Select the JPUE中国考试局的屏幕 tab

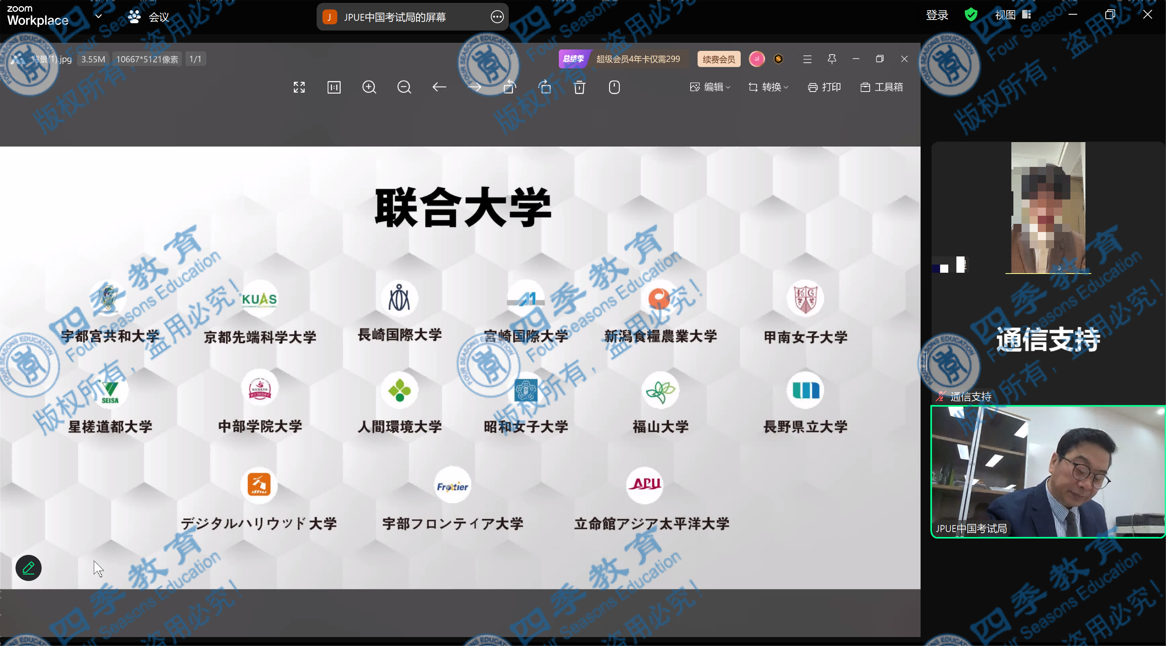coord(412,17)
